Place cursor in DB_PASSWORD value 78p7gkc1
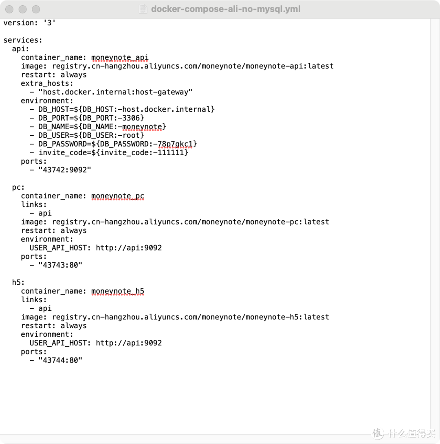 point(175,144)
